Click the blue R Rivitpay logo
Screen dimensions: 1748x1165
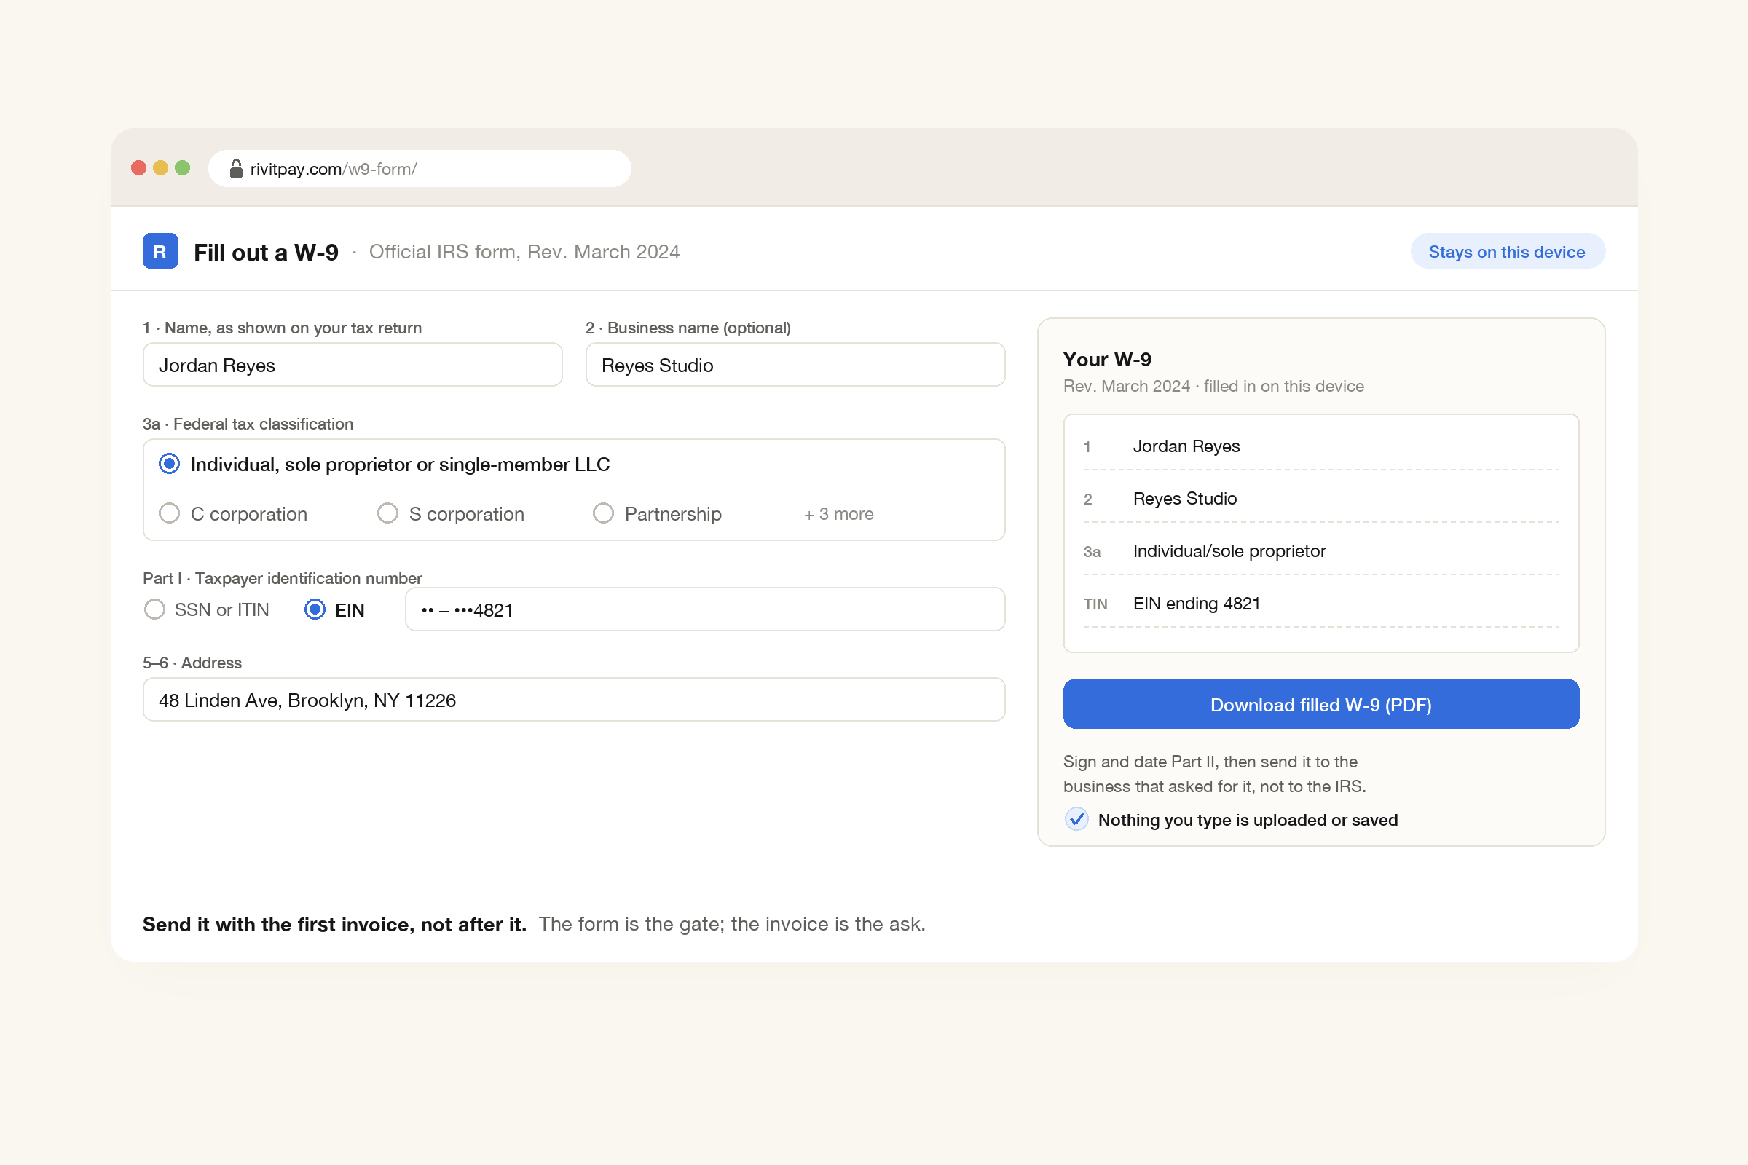click(160, 251)
